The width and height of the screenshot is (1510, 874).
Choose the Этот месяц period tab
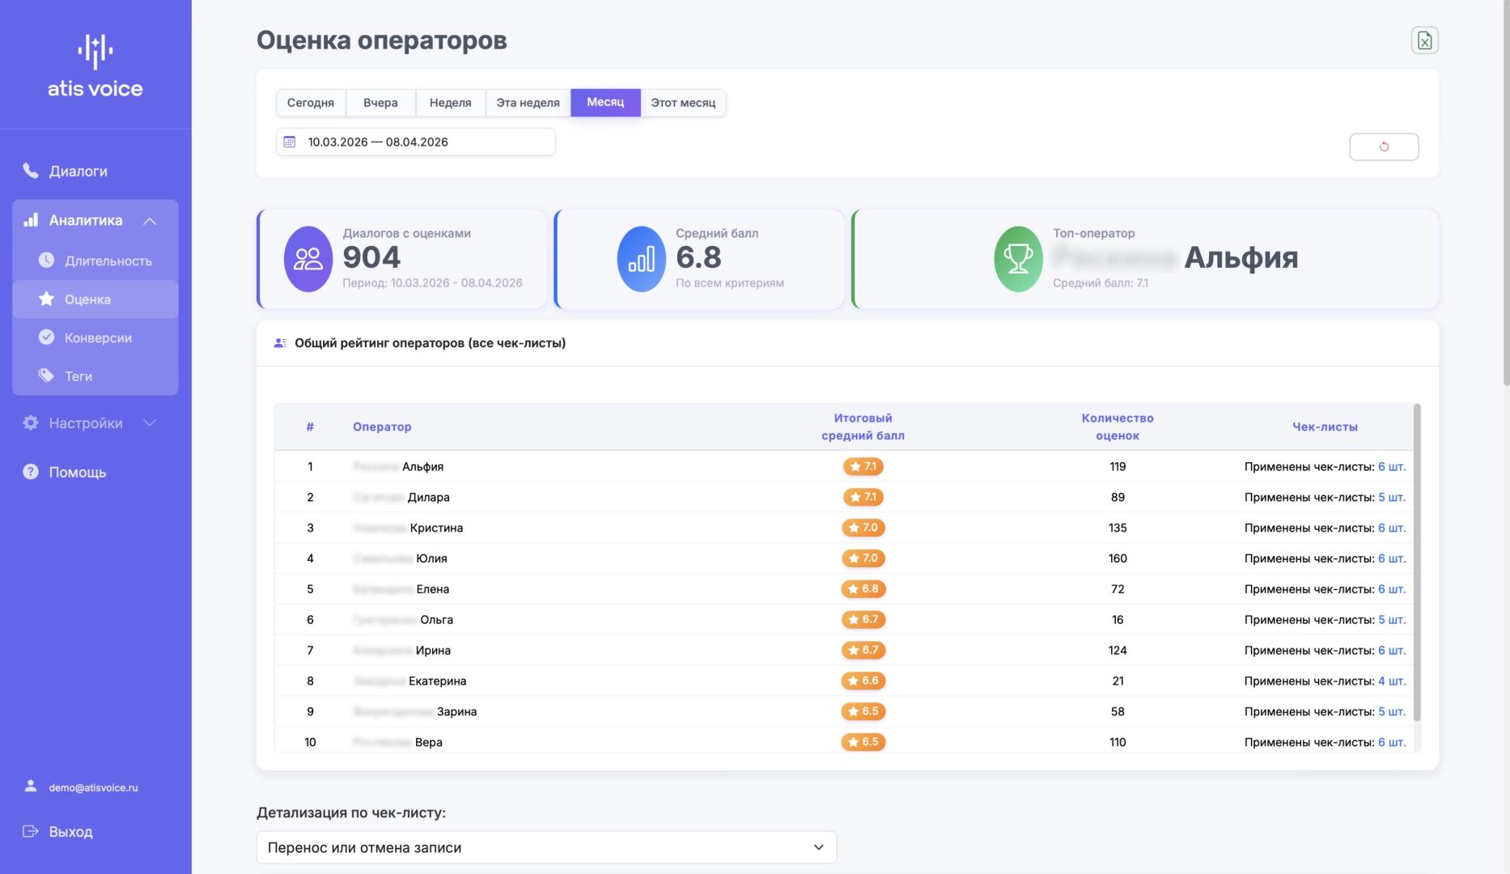click(x=683, y=103)
